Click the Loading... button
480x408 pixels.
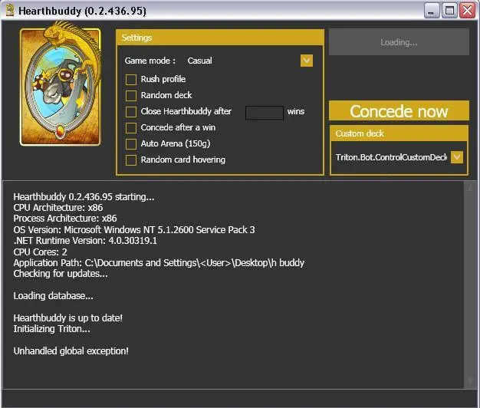399,42
